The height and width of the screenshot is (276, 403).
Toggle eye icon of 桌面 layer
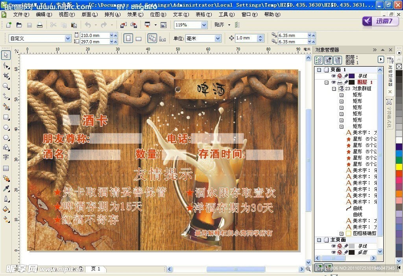333,252
